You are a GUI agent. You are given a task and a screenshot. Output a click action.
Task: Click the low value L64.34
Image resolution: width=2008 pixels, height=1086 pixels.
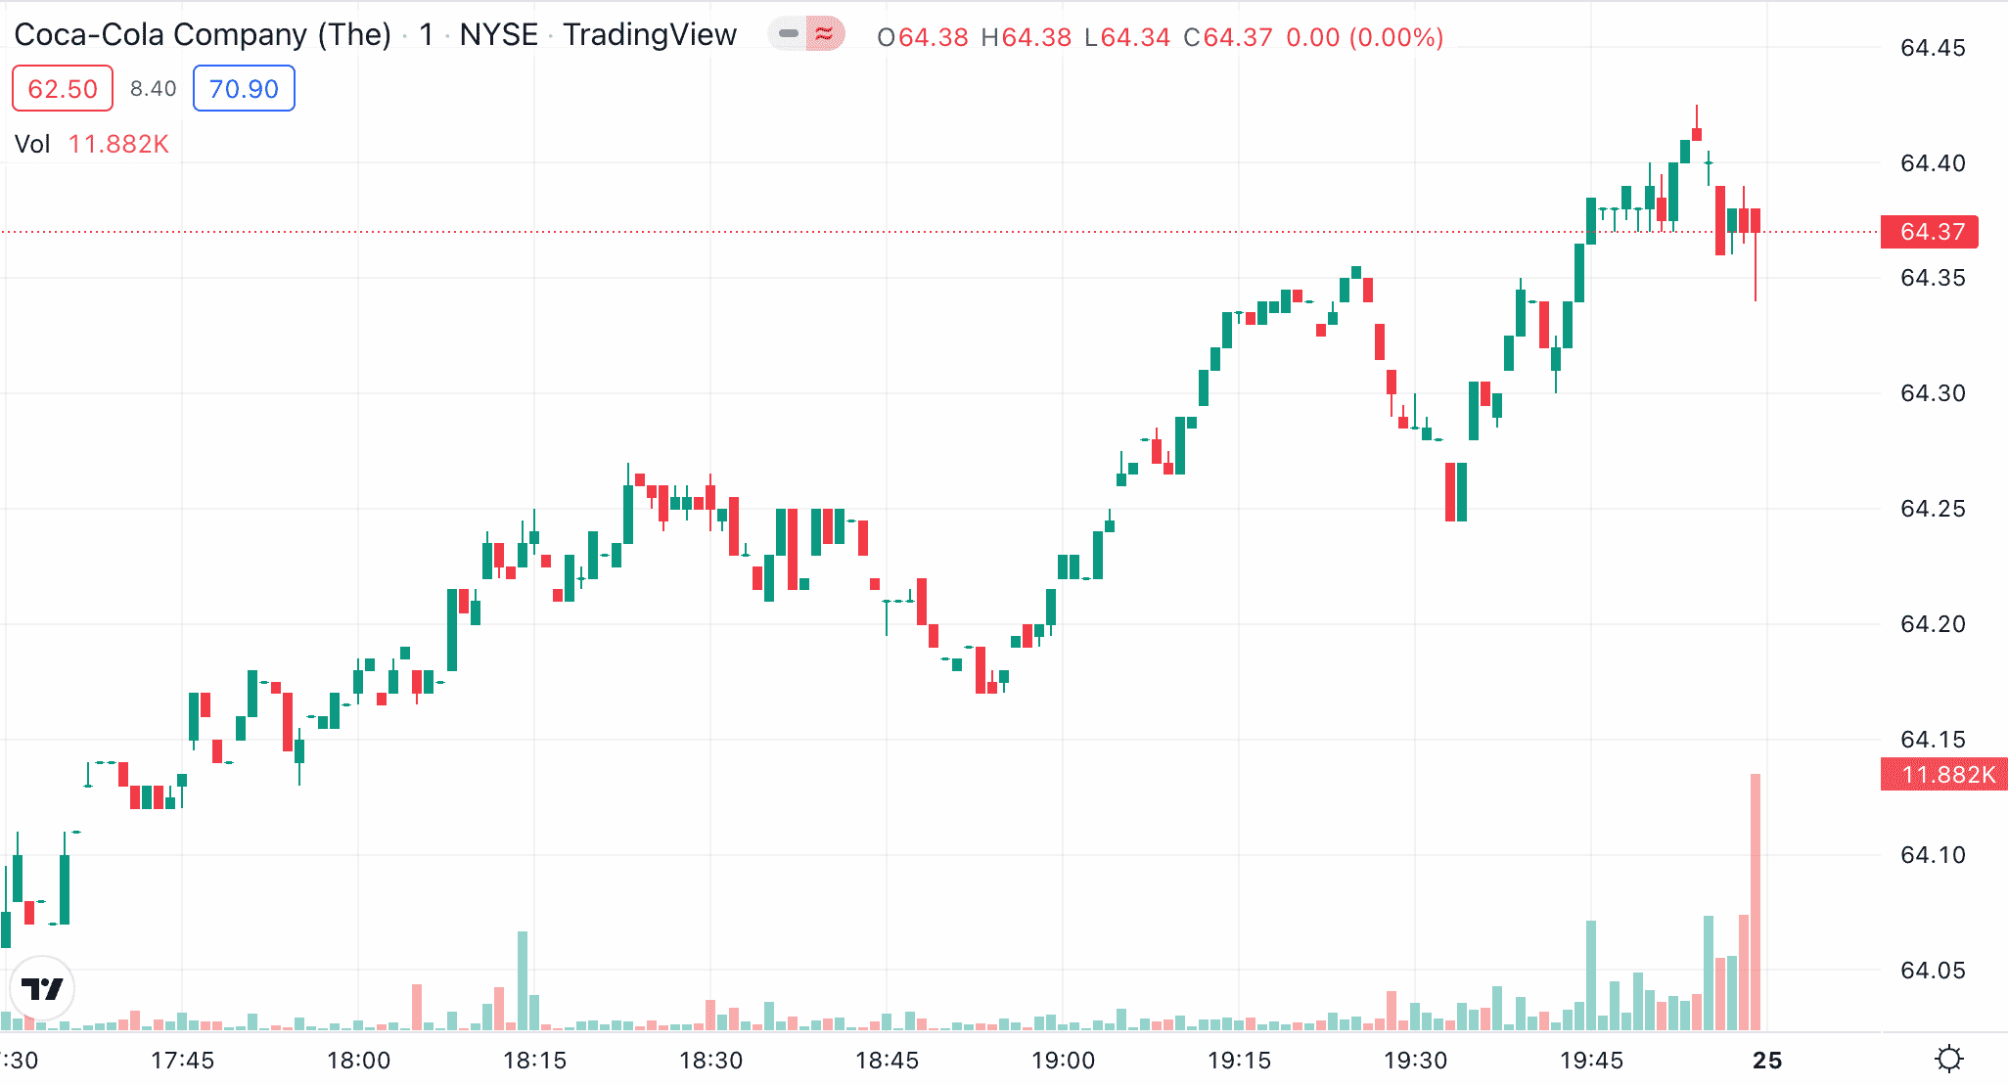[x=1128, y=37]
